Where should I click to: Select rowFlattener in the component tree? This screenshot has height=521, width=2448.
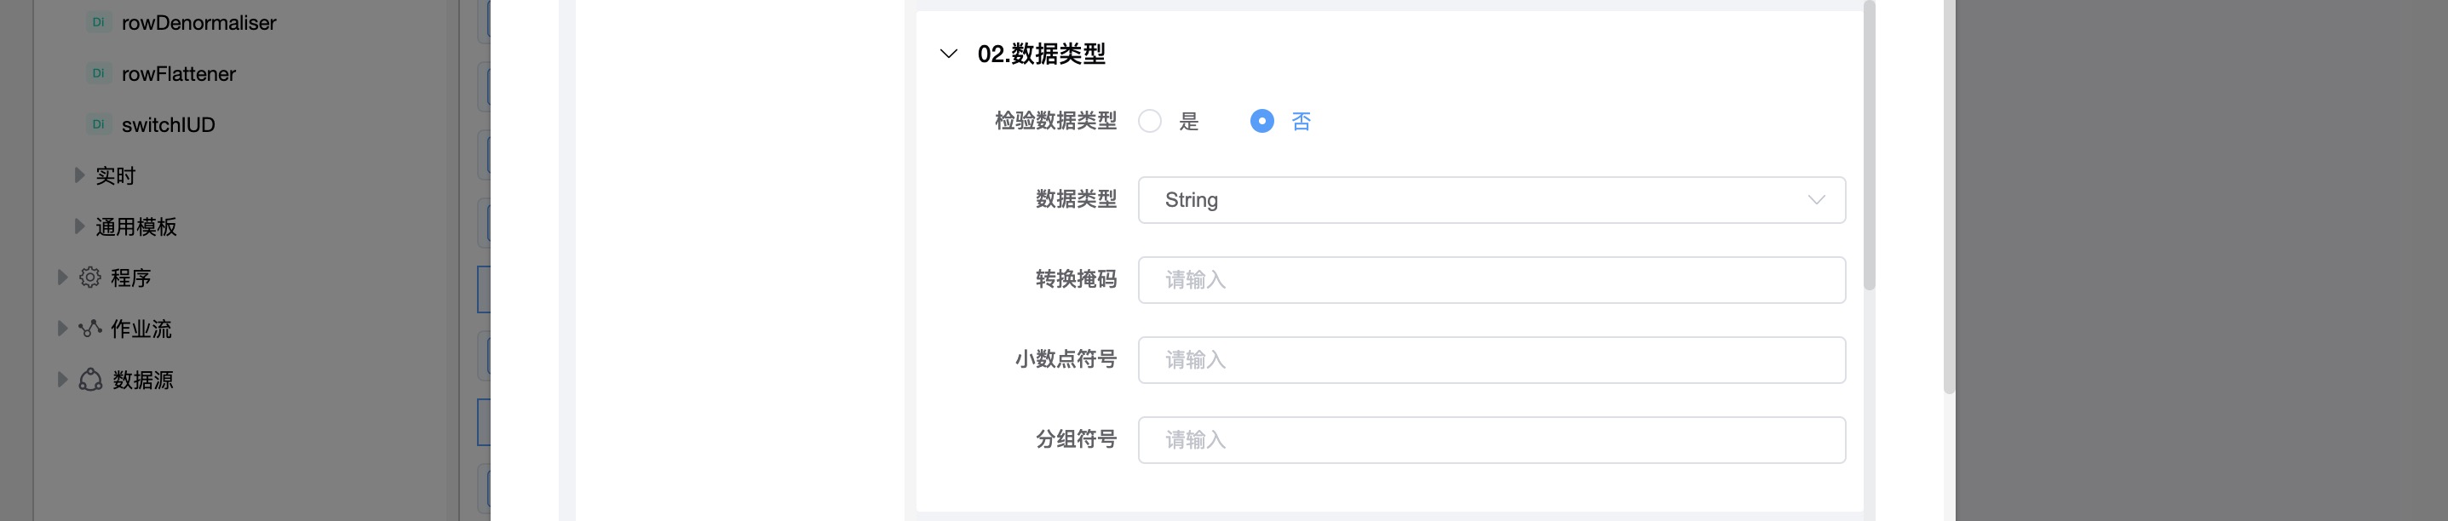click(x=179, y=74)
